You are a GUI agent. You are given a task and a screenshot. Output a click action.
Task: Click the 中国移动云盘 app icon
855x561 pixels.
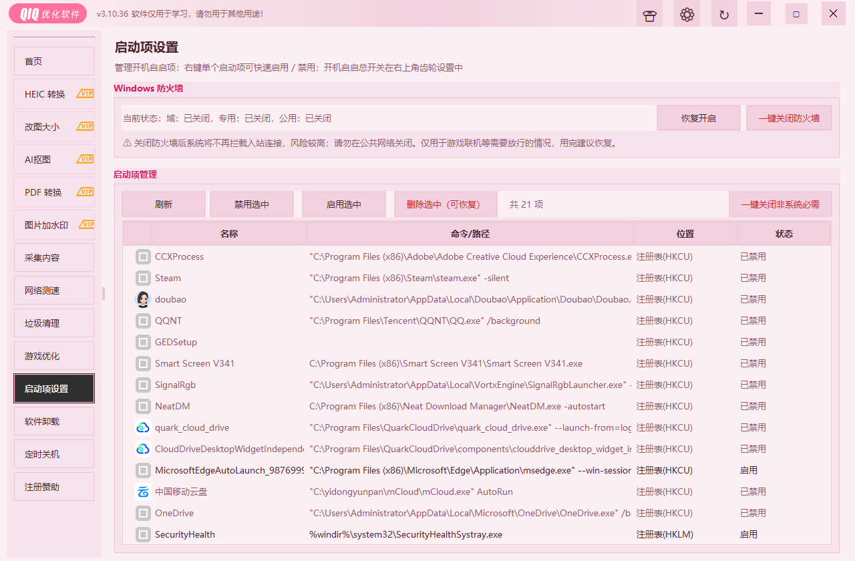(143, 492)
